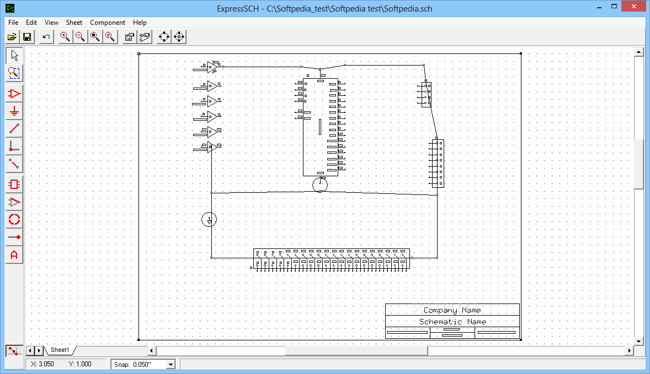This screenshot has width=650, height=374.
Task: Open the options dialog icon
Action: pos(129,37)
